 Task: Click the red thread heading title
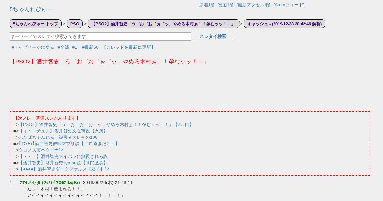click(x=109, y=62)
